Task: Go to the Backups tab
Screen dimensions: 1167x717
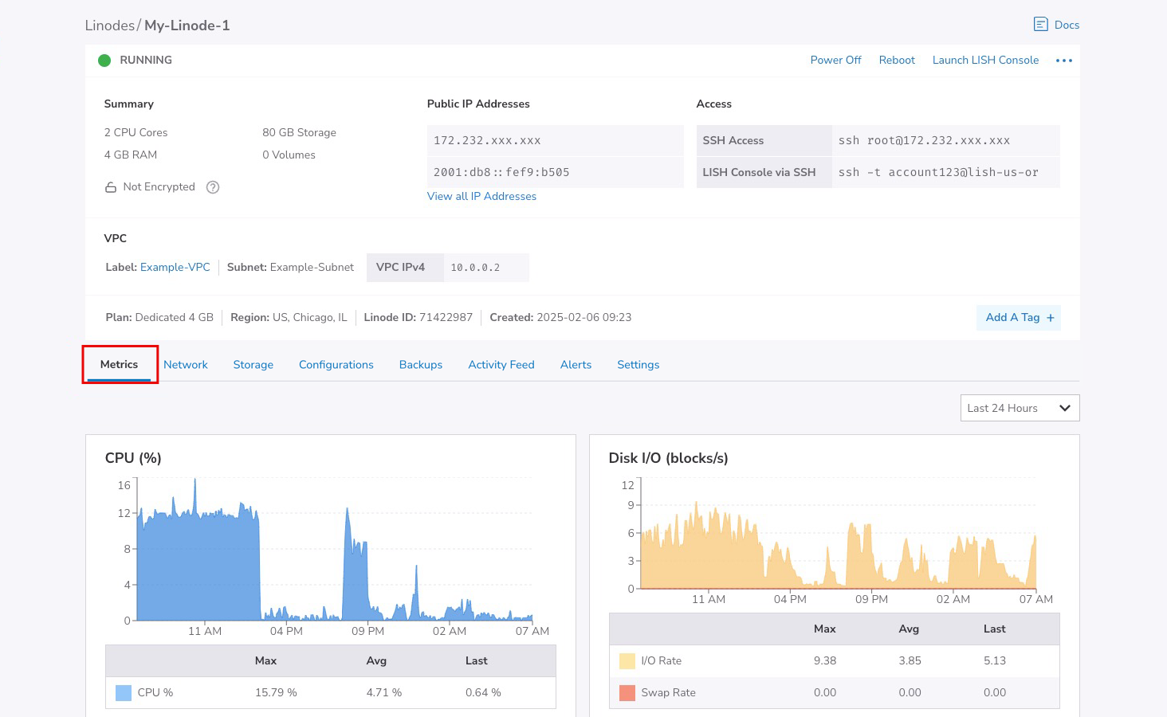Action: 420,365
